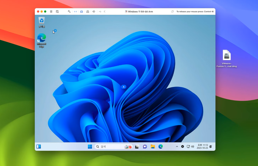258x166 pixels.
Task: Click the network adapter arrows icon
Action: (x=75, y=11)
